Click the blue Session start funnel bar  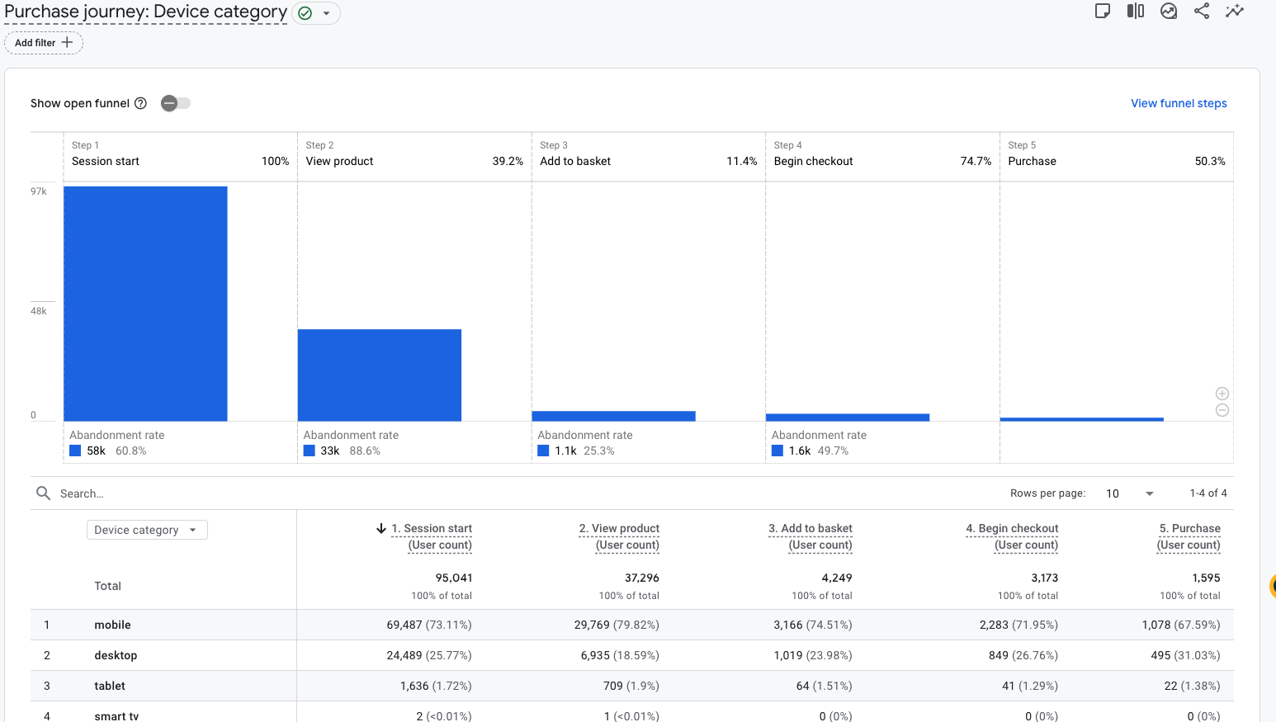pyautogui.click(x=145, y=304)
